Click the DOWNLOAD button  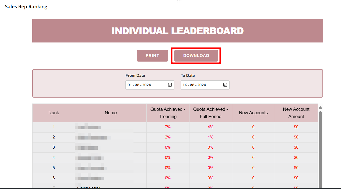point(196,56)
